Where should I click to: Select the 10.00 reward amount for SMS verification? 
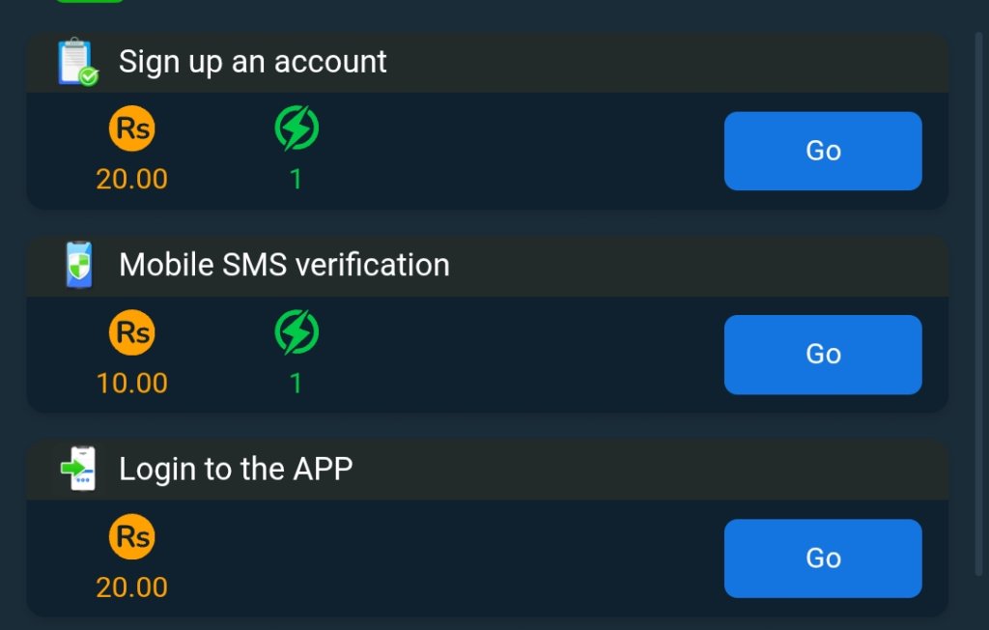tap(131, 383)
